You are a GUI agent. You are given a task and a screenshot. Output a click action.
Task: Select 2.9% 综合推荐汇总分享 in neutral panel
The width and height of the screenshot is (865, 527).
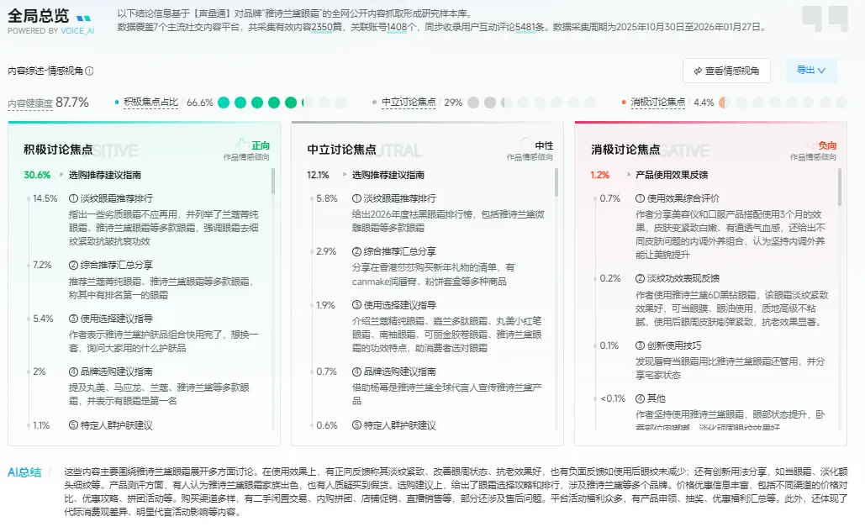point(394,251)
